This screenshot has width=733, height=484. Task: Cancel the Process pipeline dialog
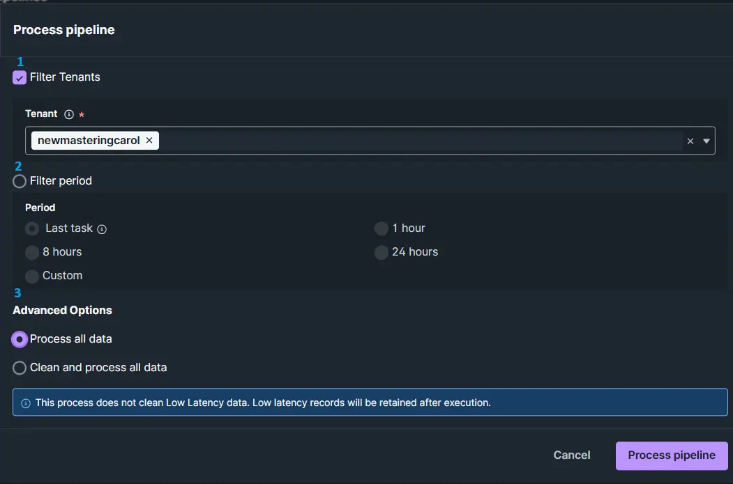click(x=571, y=455)
